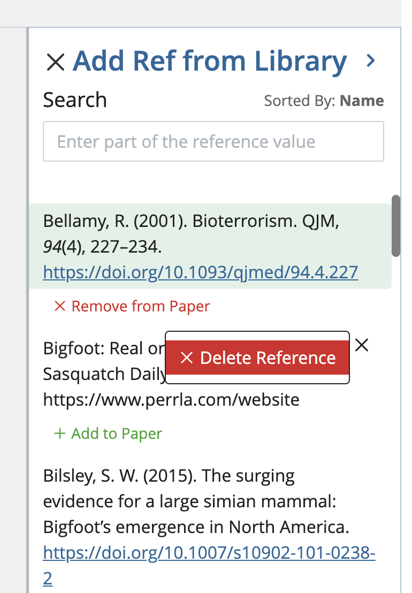The image size is (412, 593).
Task: Click the Remove from Paper text
Action: [141, 306]
